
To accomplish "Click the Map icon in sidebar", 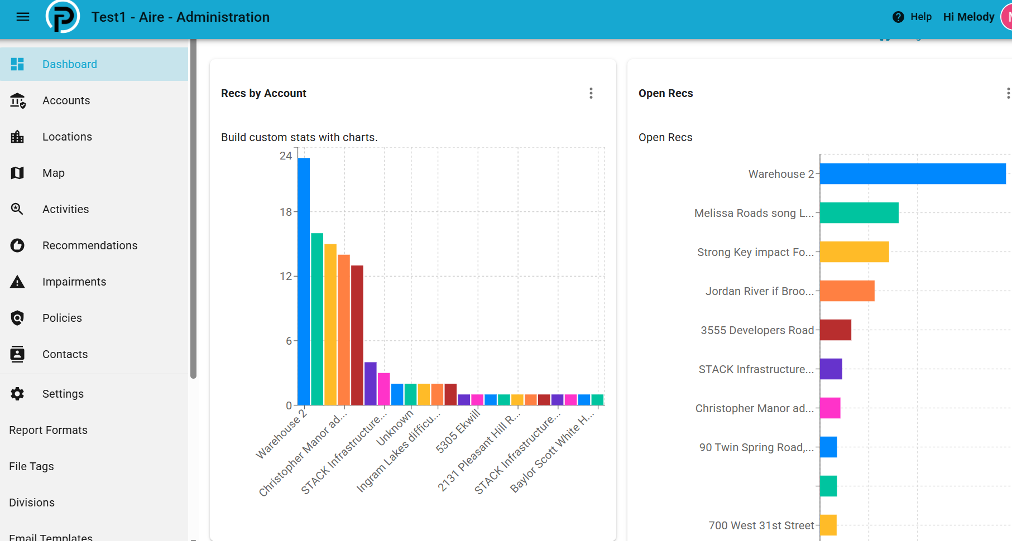I will tap(17, 173).
